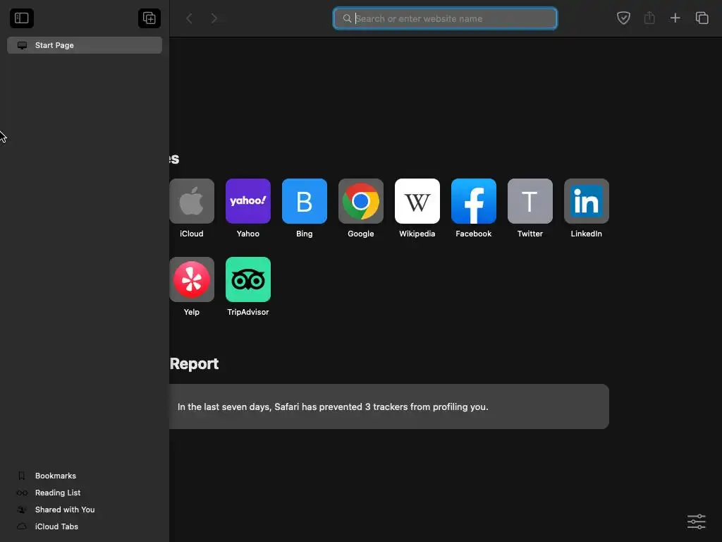The image size is (722, 542).
Task: Go back to the previous page
Action: 189,18
